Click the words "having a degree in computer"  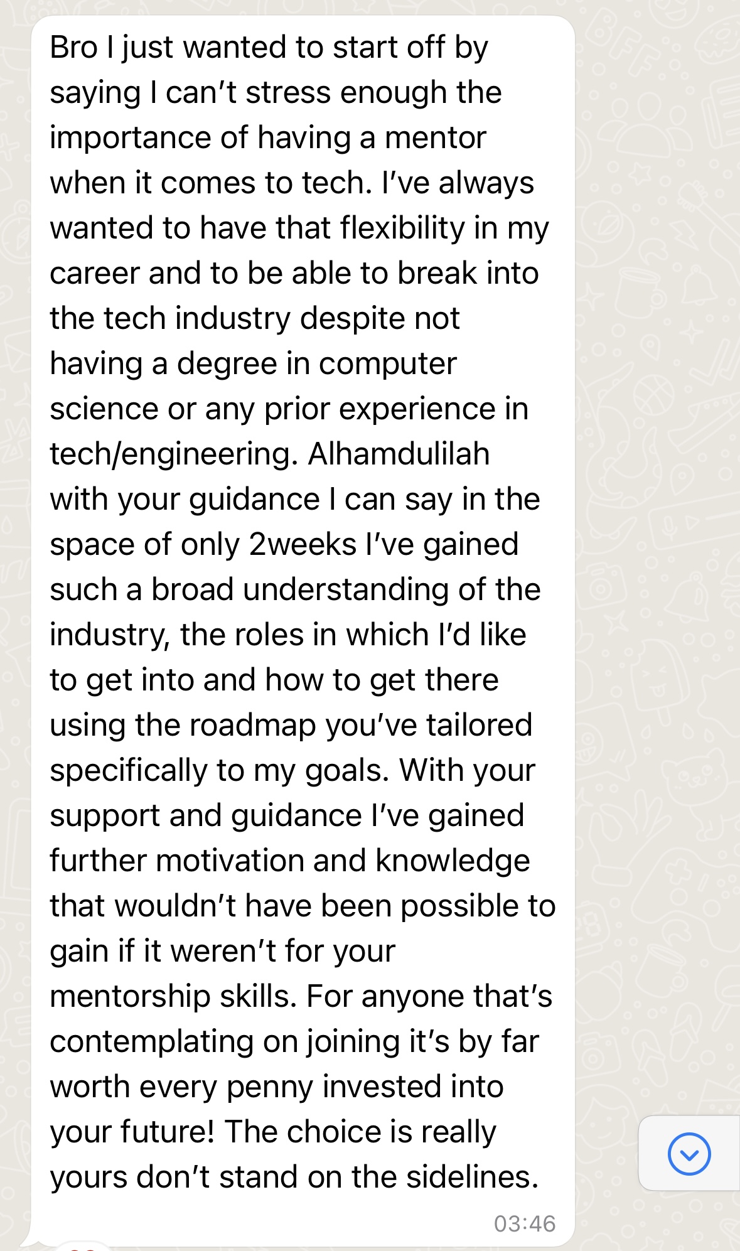(x=253, y=363)
